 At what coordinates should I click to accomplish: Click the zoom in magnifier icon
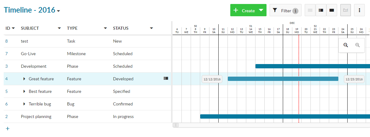coord(357,45)
